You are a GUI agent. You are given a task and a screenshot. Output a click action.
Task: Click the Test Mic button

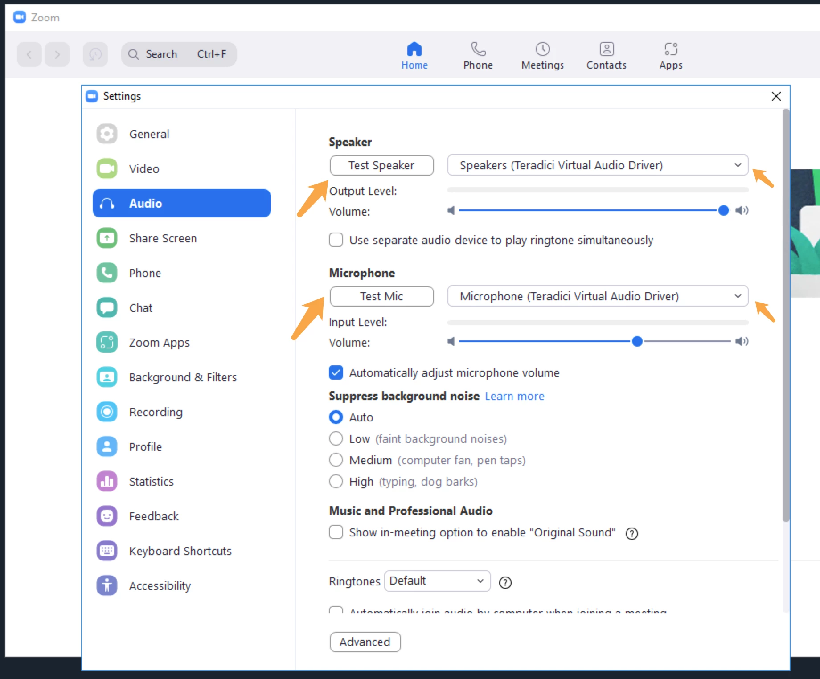coord(381,296)
